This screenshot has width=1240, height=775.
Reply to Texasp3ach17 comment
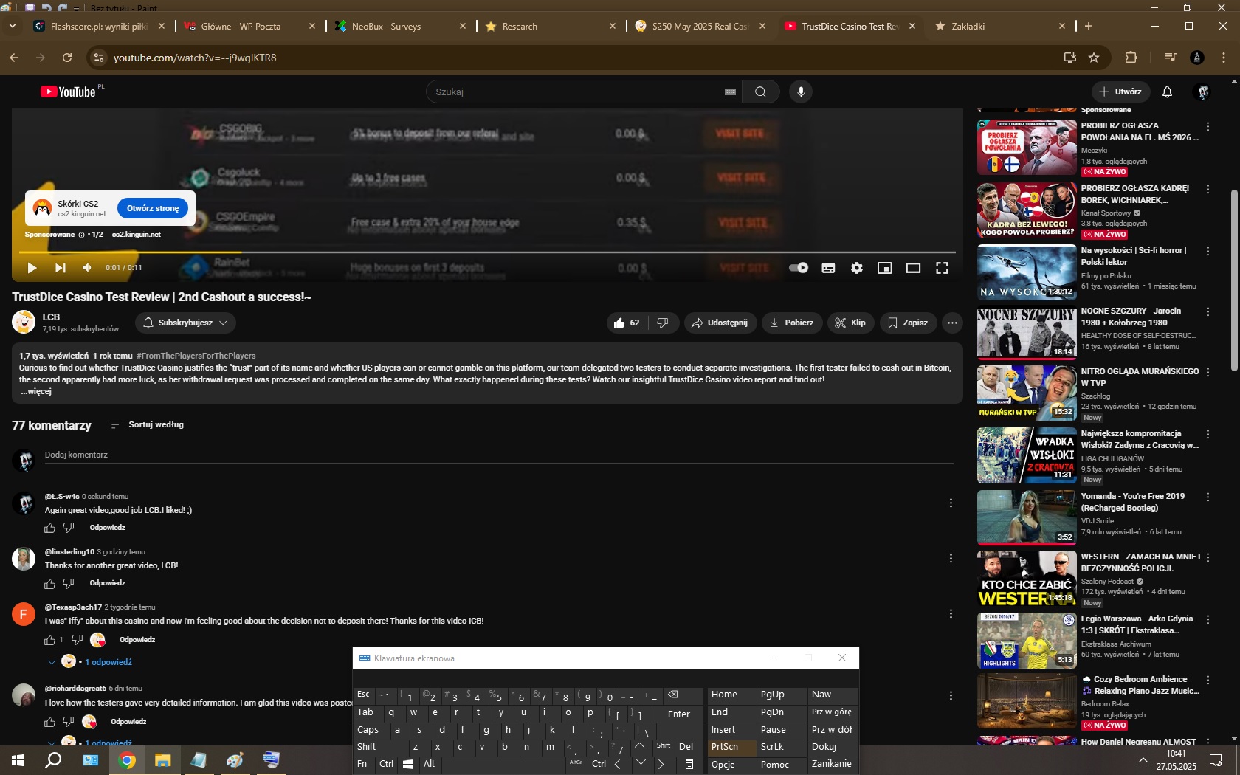pyautogui.click(x=137, y=639)
